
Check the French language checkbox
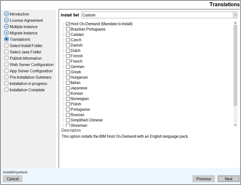(68, 61)
